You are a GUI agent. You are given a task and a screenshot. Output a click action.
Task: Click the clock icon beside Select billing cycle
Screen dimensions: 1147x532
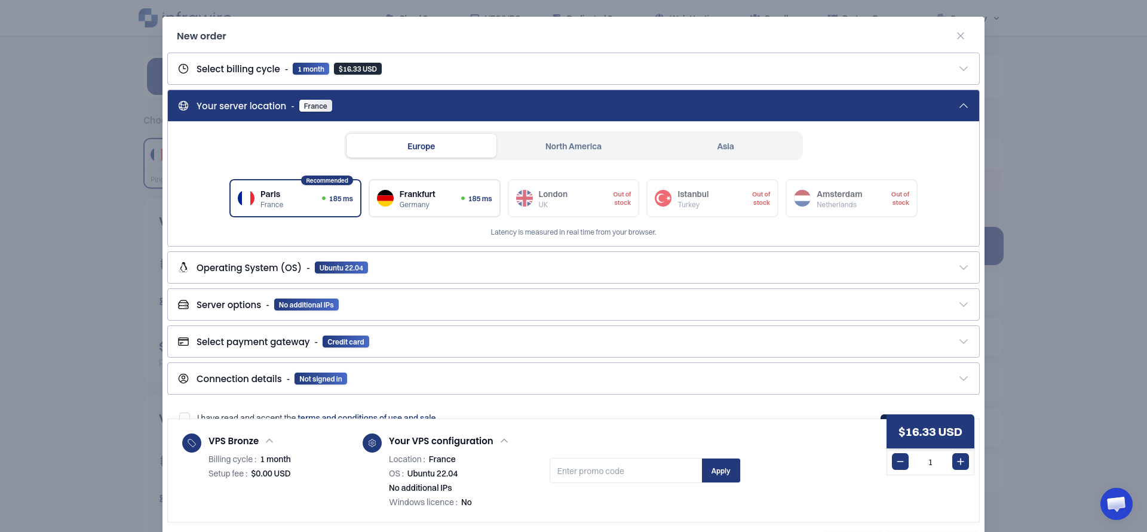[x=183, y=69]
